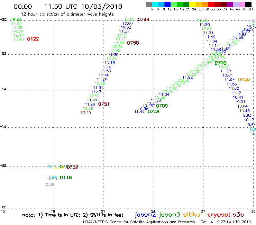Click the NOAA/NESDIS Center credit line
The height and width of the screenshot is (225, 256).
point(139,222)
